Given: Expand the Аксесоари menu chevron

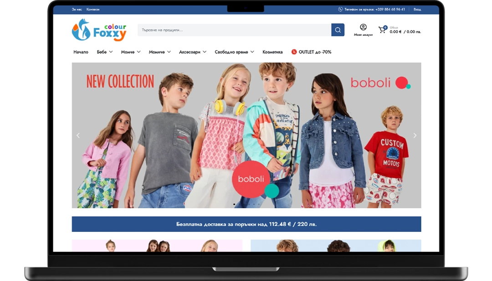Looking at the screenshot, I should [205, 52].
